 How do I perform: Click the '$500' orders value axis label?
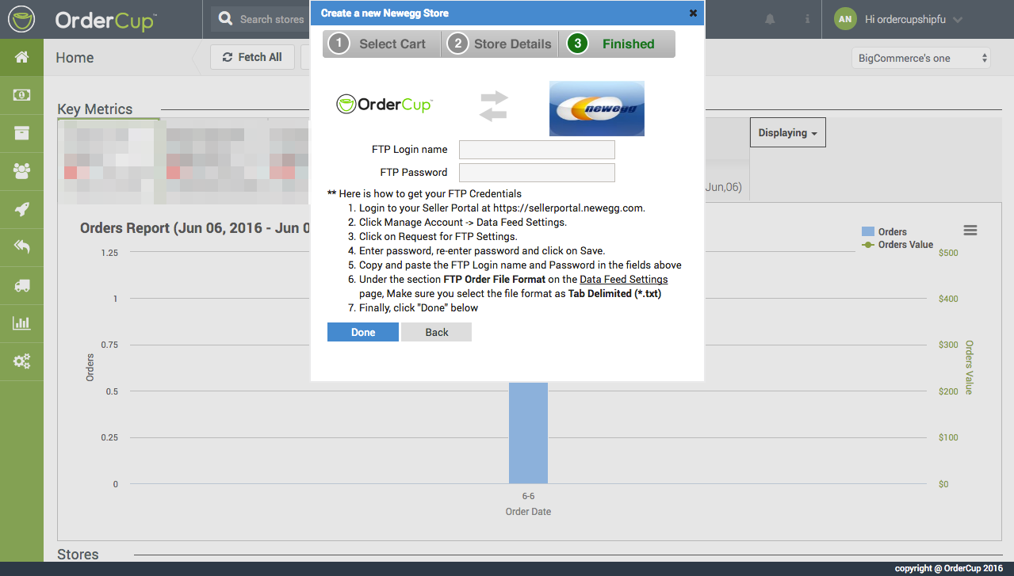[x=948, y=253]
